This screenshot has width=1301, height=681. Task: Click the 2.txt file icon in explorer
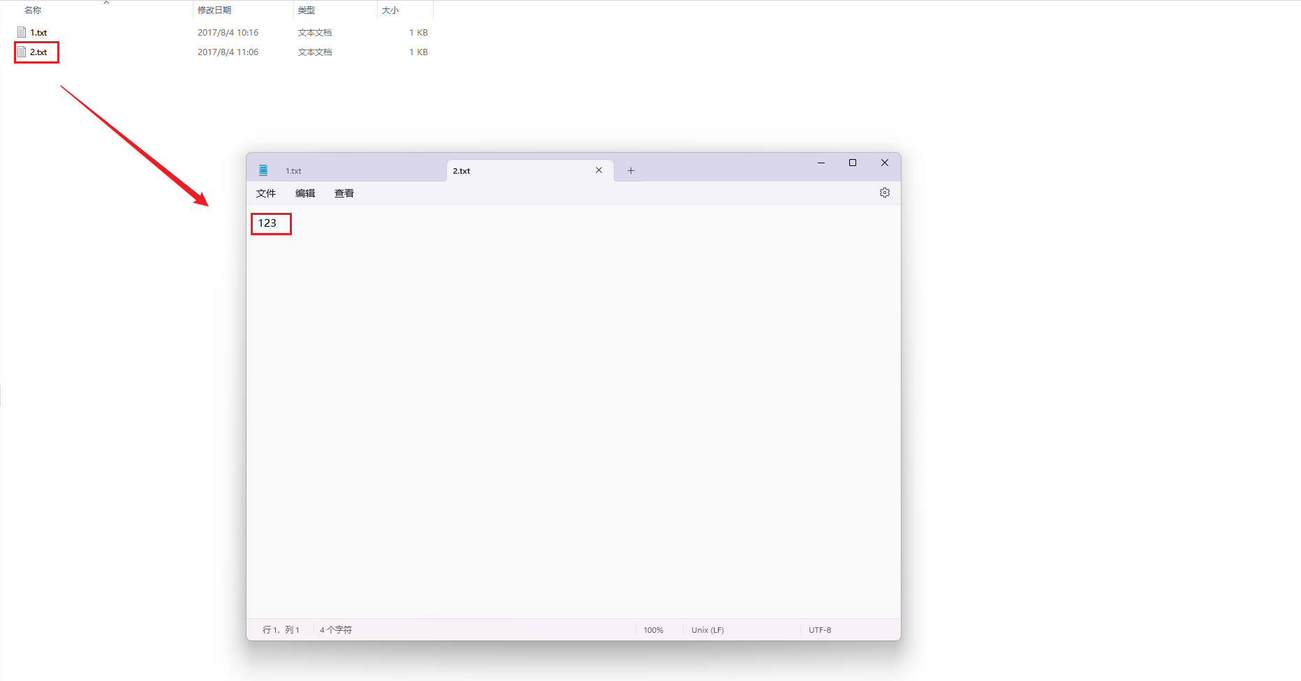point(22,52)
